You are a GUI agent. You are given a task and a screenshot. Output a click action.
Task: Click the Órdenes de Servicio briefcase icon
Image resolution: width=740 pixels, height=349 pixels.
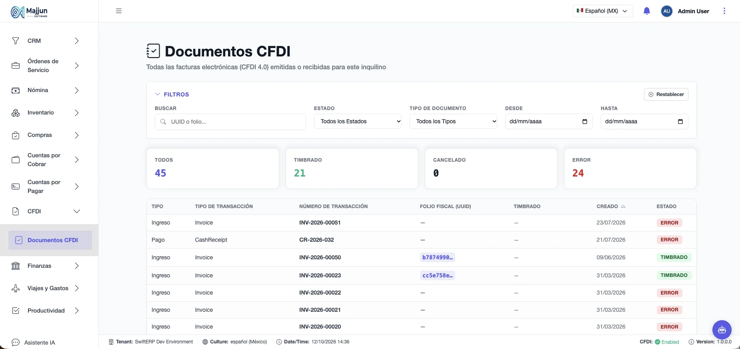point(16,66)
